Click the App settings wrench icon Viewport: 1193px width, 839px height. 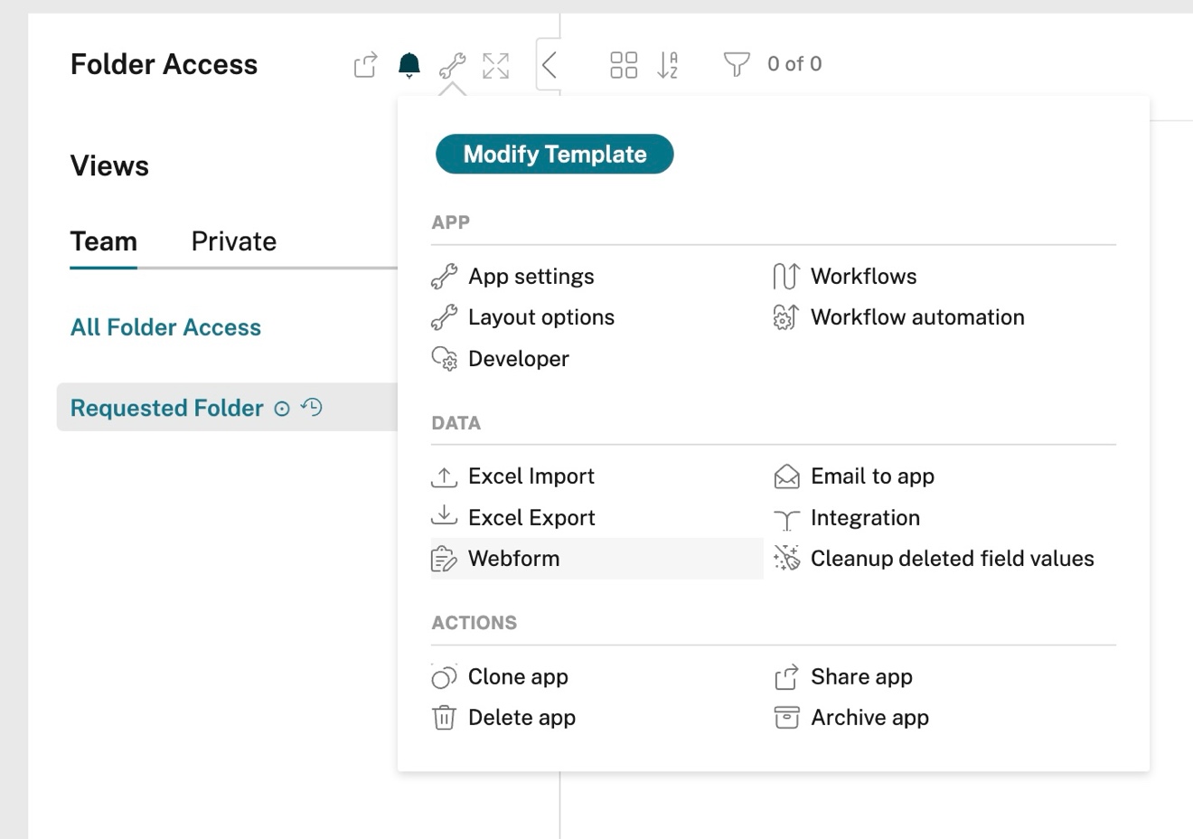(x=444, y=277)
